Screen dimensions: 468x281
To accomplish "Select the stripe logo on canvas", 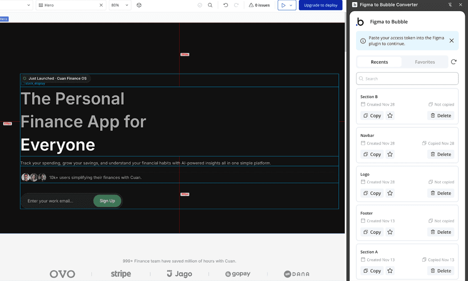I will (121, 274).
